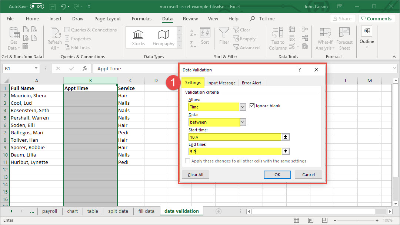400x225 pixels.
Task: Click the Start time input field
Action: [x=235, y=137]
